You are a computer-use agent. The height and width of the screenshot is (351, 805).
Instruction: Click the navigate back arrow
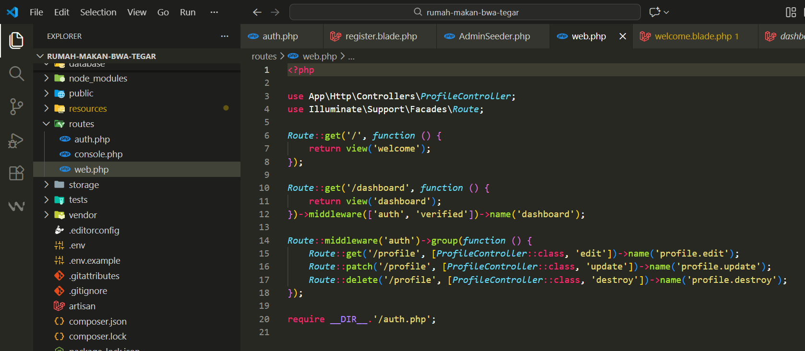click(x=257, y=12)
